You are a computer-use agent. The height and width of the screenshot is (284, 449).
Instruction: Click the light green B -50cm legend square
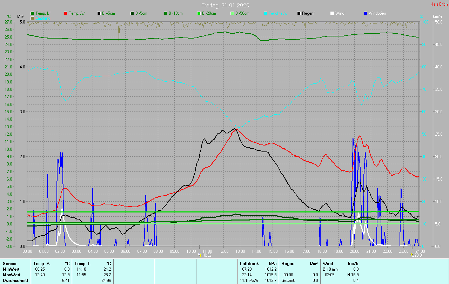pos(232,13)
